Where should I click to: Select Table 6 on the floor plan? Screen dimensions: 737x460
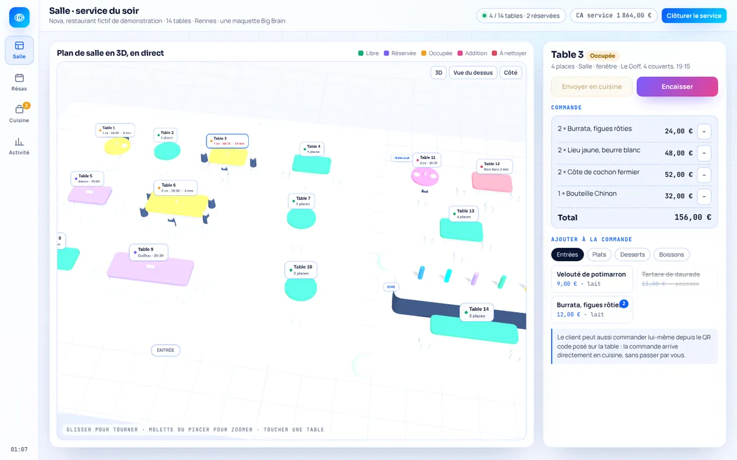coord(175,188)
